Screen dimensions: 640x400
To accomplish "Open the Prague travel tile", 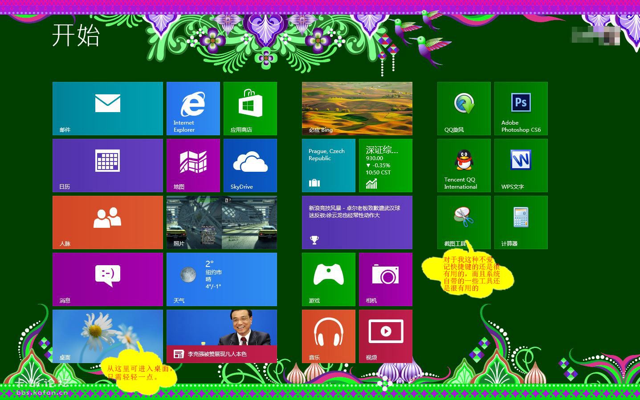I will pyautogui.click(x=329, y=166).
